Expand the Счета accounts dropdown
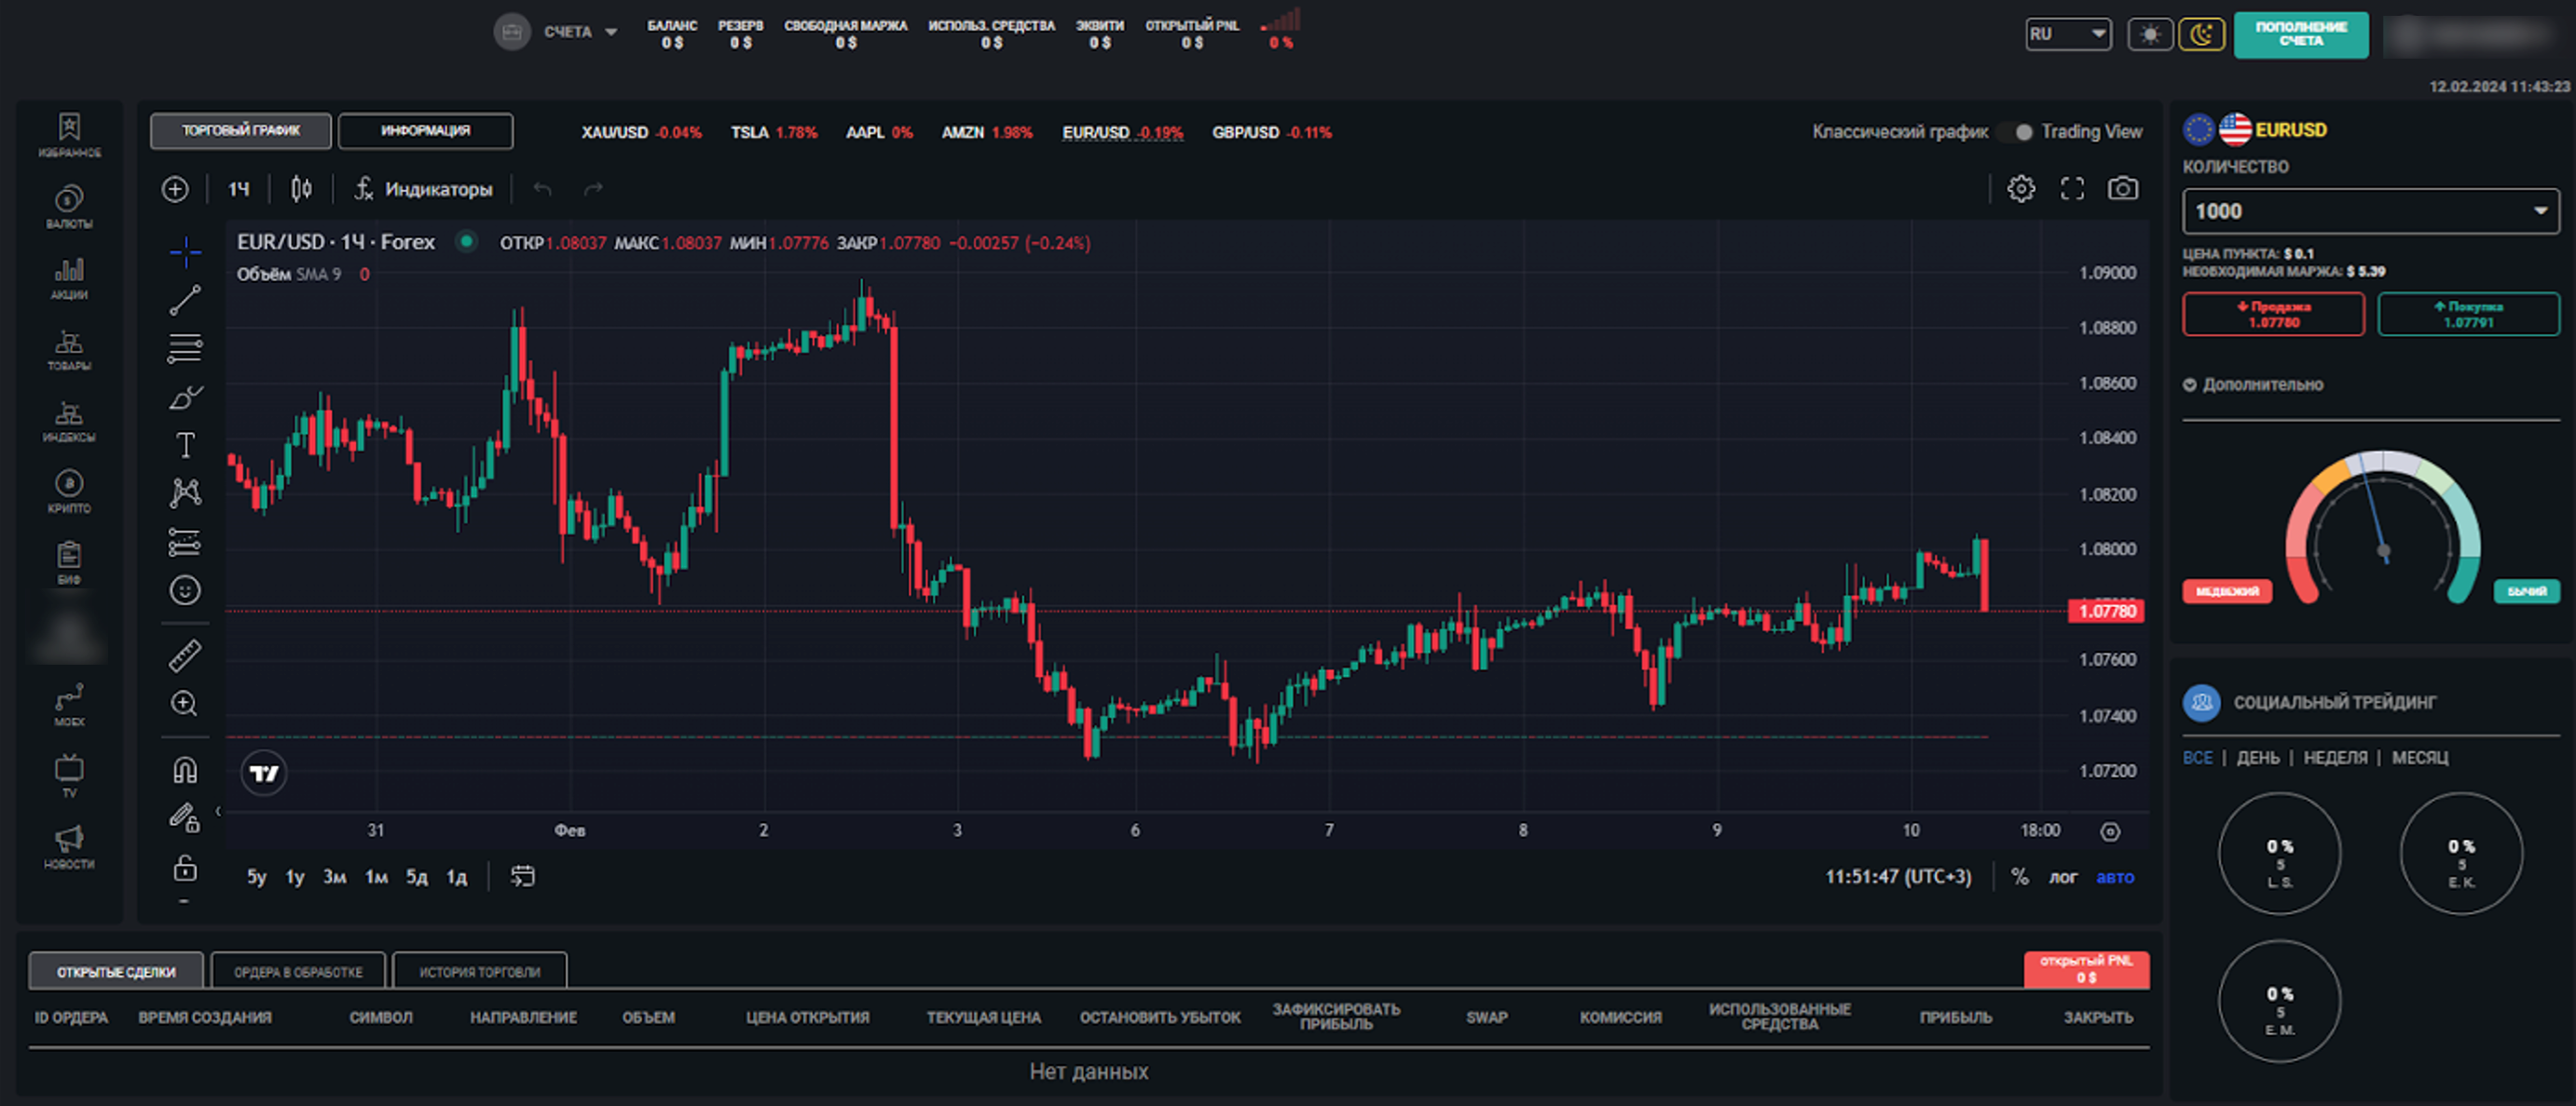The height and width of the screenshot is (1106, 2576). 580,32
